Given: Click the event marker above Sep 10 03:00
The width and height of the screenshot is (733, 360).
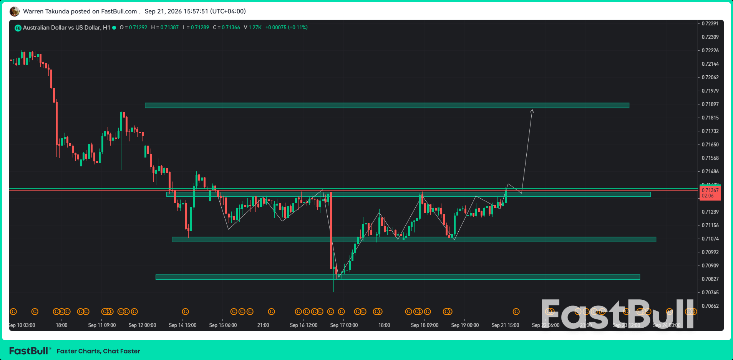Looking at the screenshot, I should pyautogui.click(x=13, y=312).
